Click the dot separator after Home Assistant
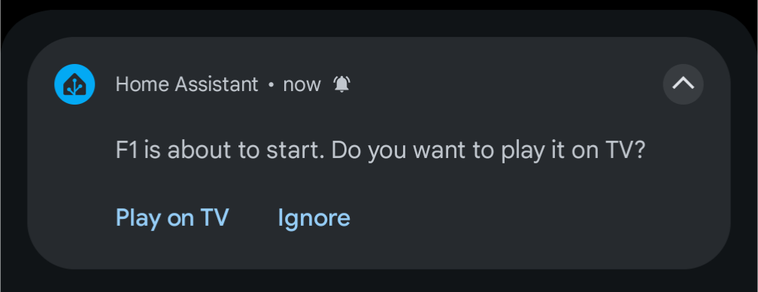This screenshot has width=758, height=292. click(x=271, y=84)
